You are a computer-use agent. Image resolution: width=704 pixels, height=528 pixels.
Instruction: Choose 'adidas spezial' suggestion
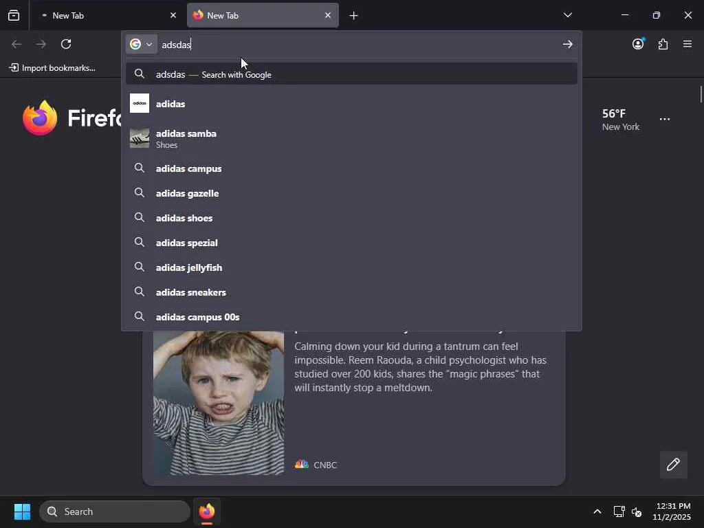click(351, 243)
